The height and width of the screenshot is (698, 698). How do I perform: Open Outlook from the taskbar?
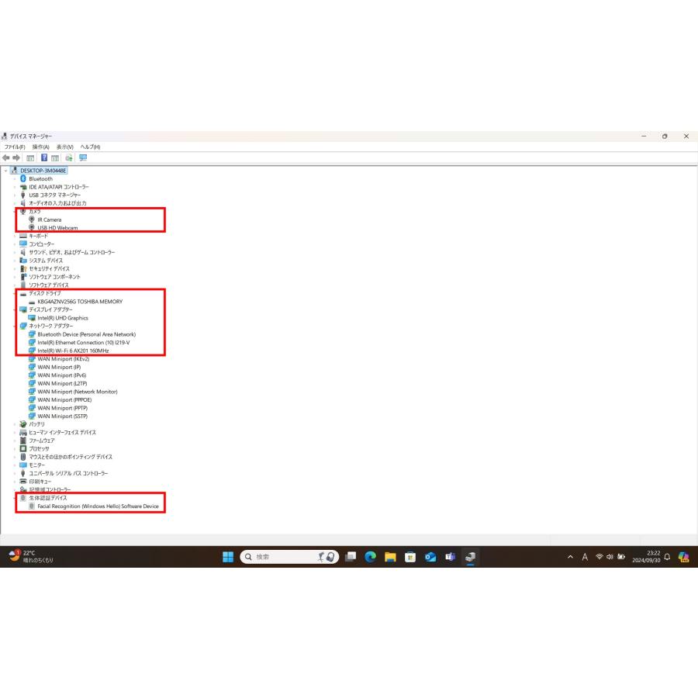pyautogui.click(x=430, y=556)
